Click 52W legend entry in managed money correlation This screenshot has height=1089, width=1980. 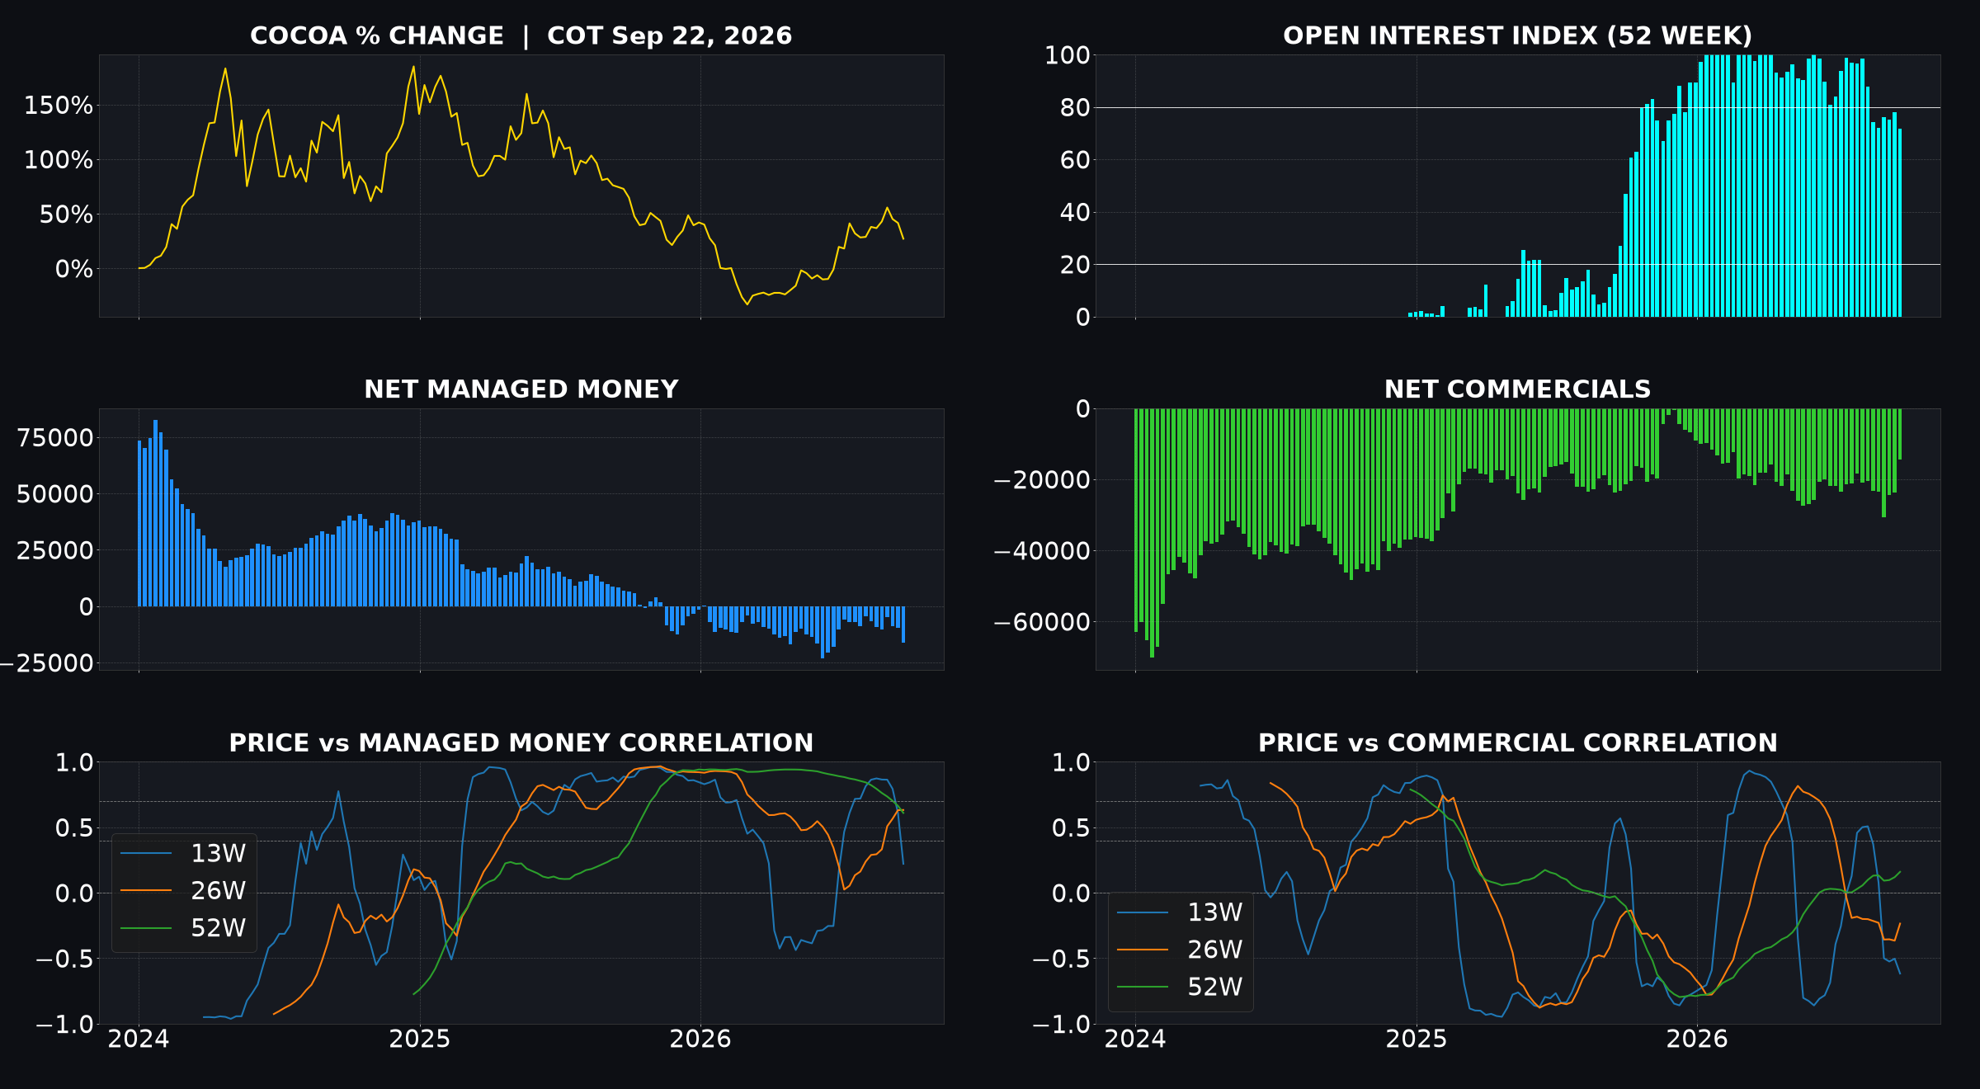click(183, 928)
